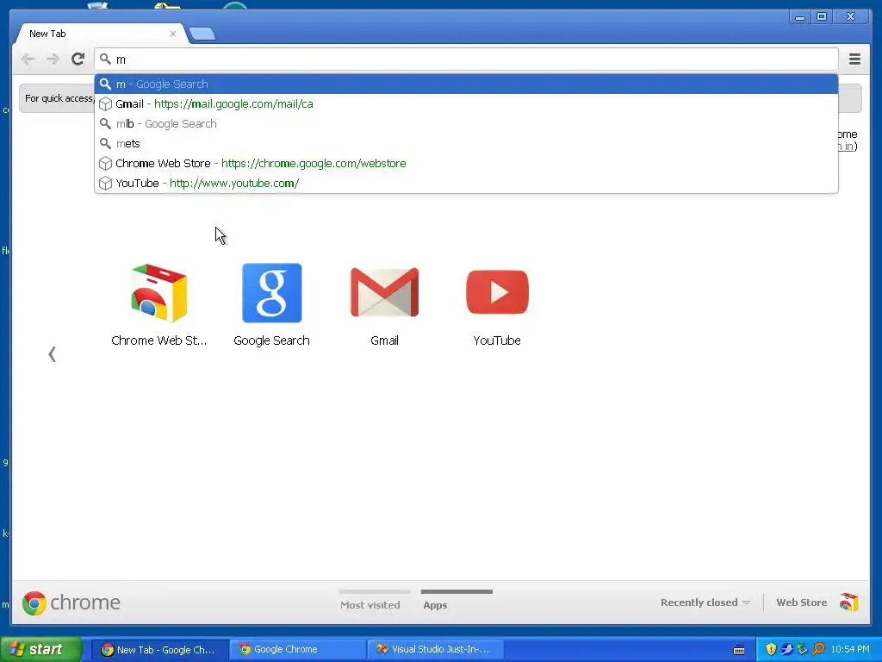Viewport: 882px width, 662px height.
Task: Launch the YouTube app icon
Action: pos(497,292)
